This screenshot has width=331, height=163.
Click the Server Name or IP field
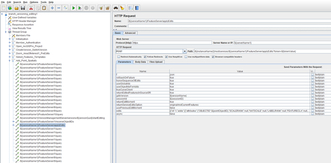[282, 43]
